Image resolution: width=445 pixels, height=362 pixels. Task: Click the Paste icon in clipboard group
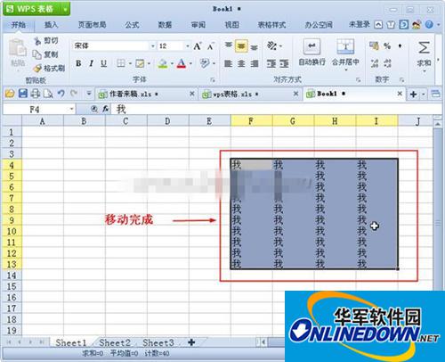[x=18, y=48]
